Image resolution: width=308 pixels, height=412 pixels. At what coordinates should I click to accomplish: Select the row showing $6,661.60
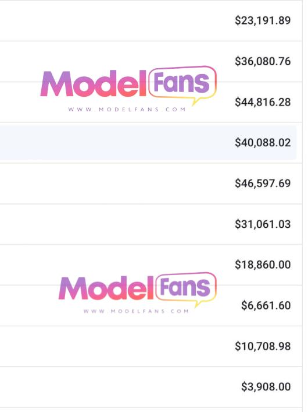tap(151, 305)
